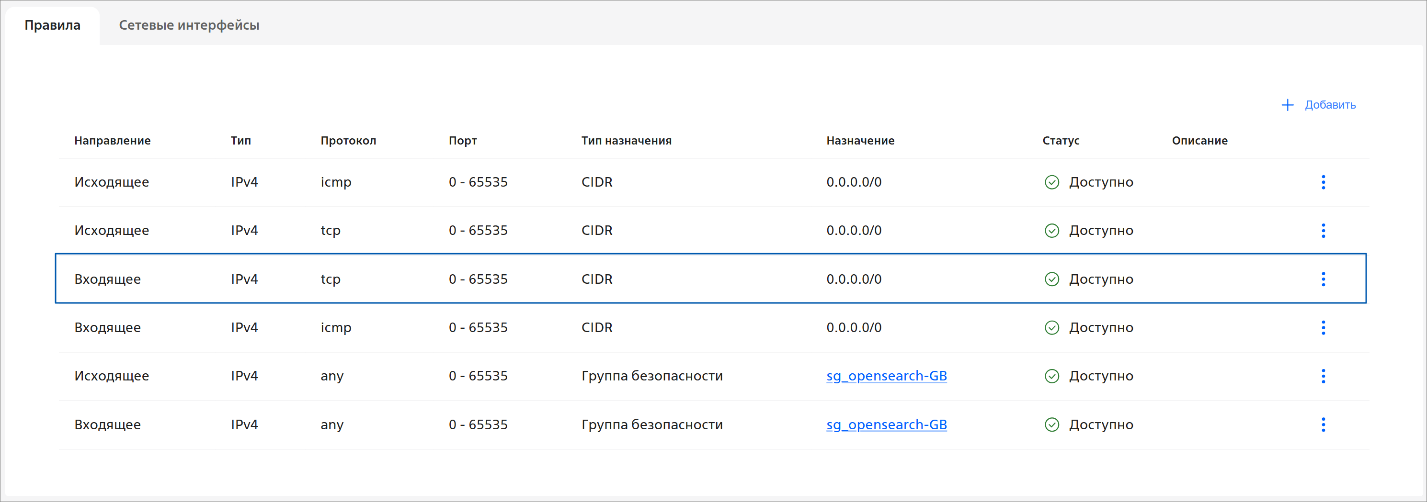Click status check icon of outgoing tcp rule
This screenshot has width=1427, height=502.
pyautogui.click(x=1051, y=230)
